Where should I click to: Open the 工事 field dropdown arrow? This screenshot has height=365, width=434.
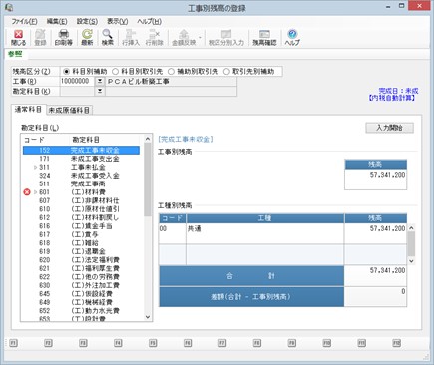(100, 81)
